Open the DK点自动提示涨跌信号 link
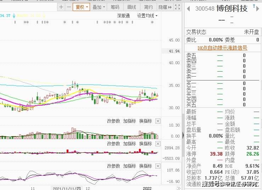The width and height of the screenshot is (262, 190). [x=222, y=47]
